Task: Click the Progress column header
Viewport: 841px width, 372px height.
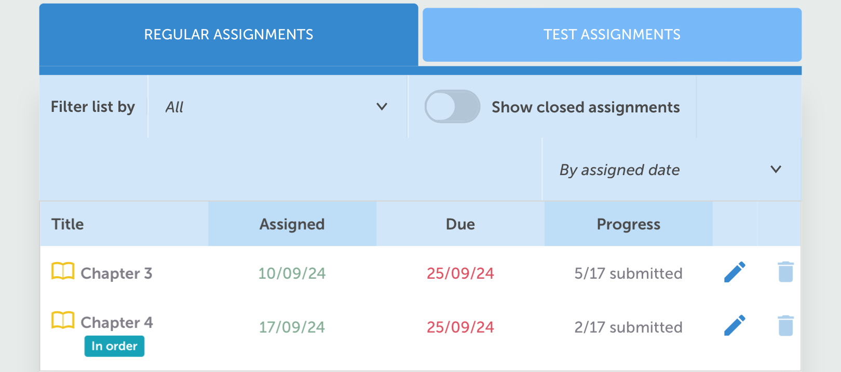Action: pos(628,224)
